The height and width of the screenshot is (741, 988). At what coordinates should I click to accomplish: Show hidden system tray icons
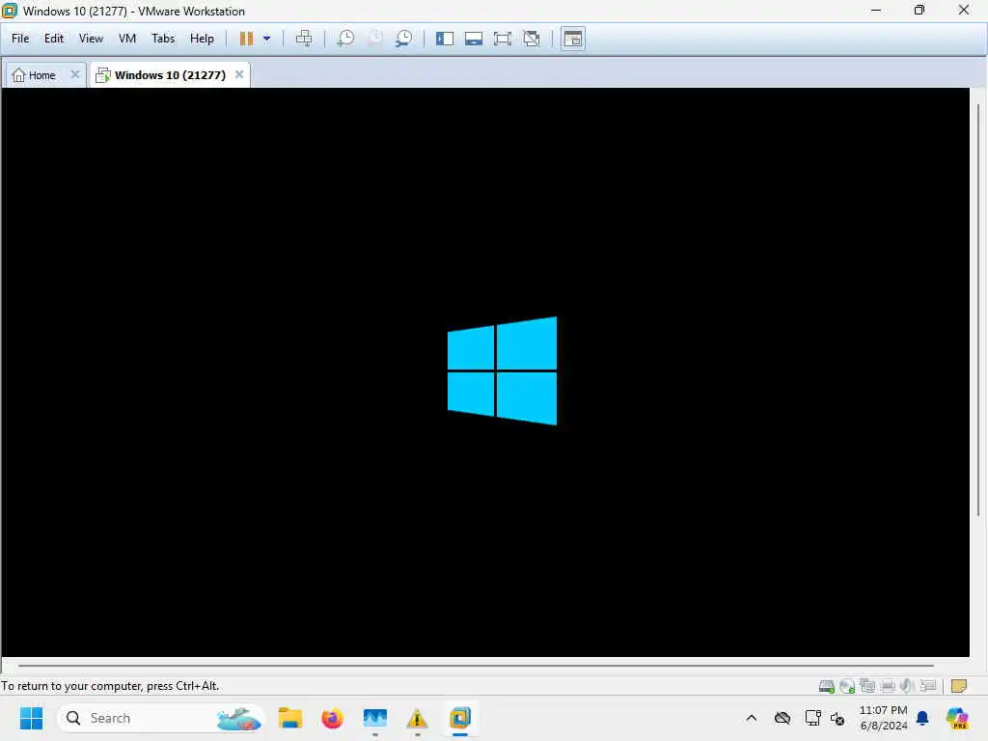click(x=751, y=718)
